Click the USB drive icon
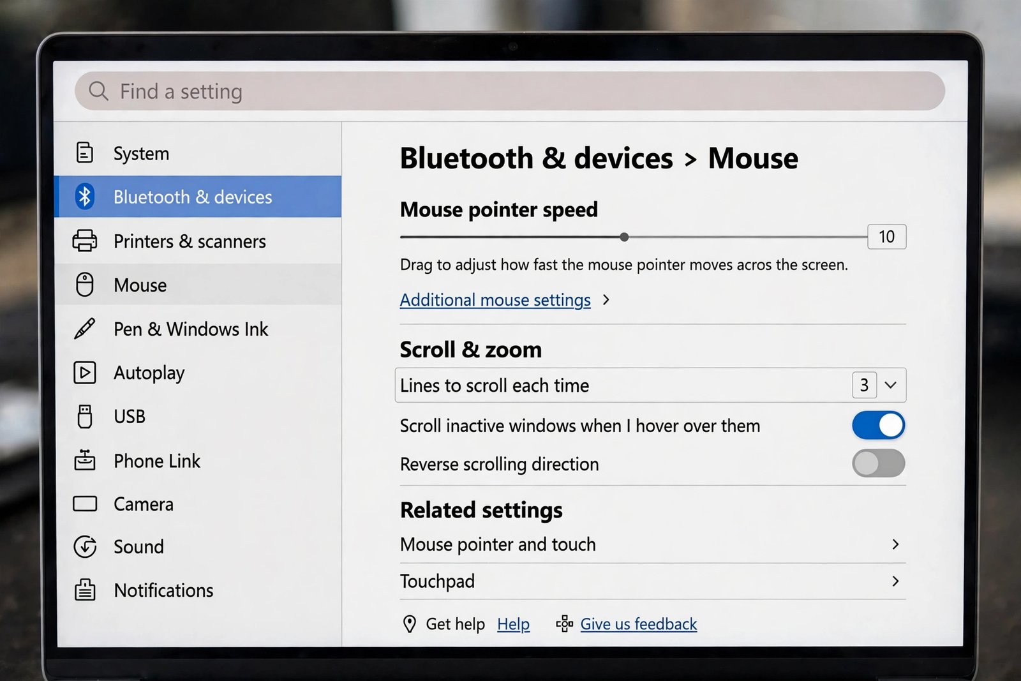 click(x=85, y=416)
